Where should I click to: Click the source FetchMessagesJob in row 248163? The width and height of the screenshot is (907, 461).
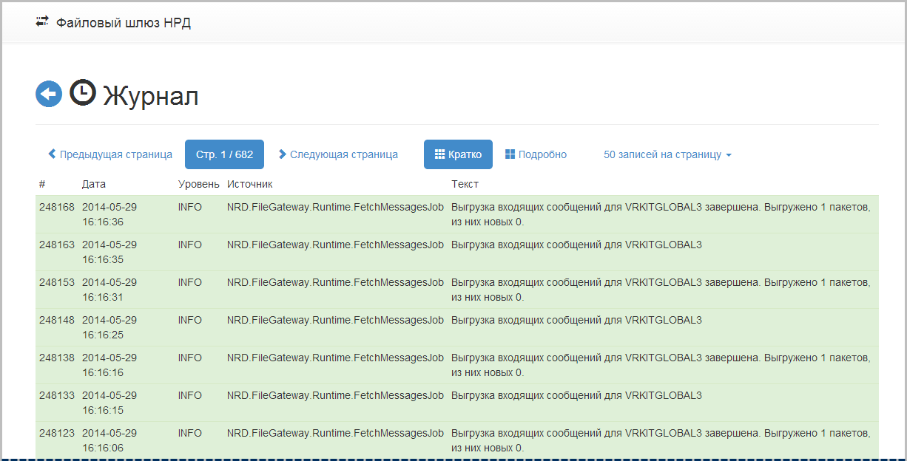click(x=335, y=245)
